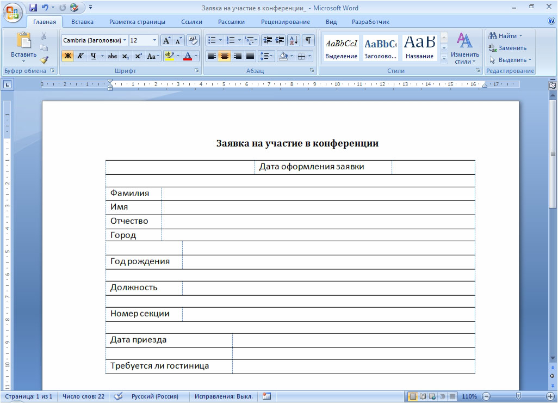Click the Grow Font icon
558x403 pixels.
tap(166, 40)
